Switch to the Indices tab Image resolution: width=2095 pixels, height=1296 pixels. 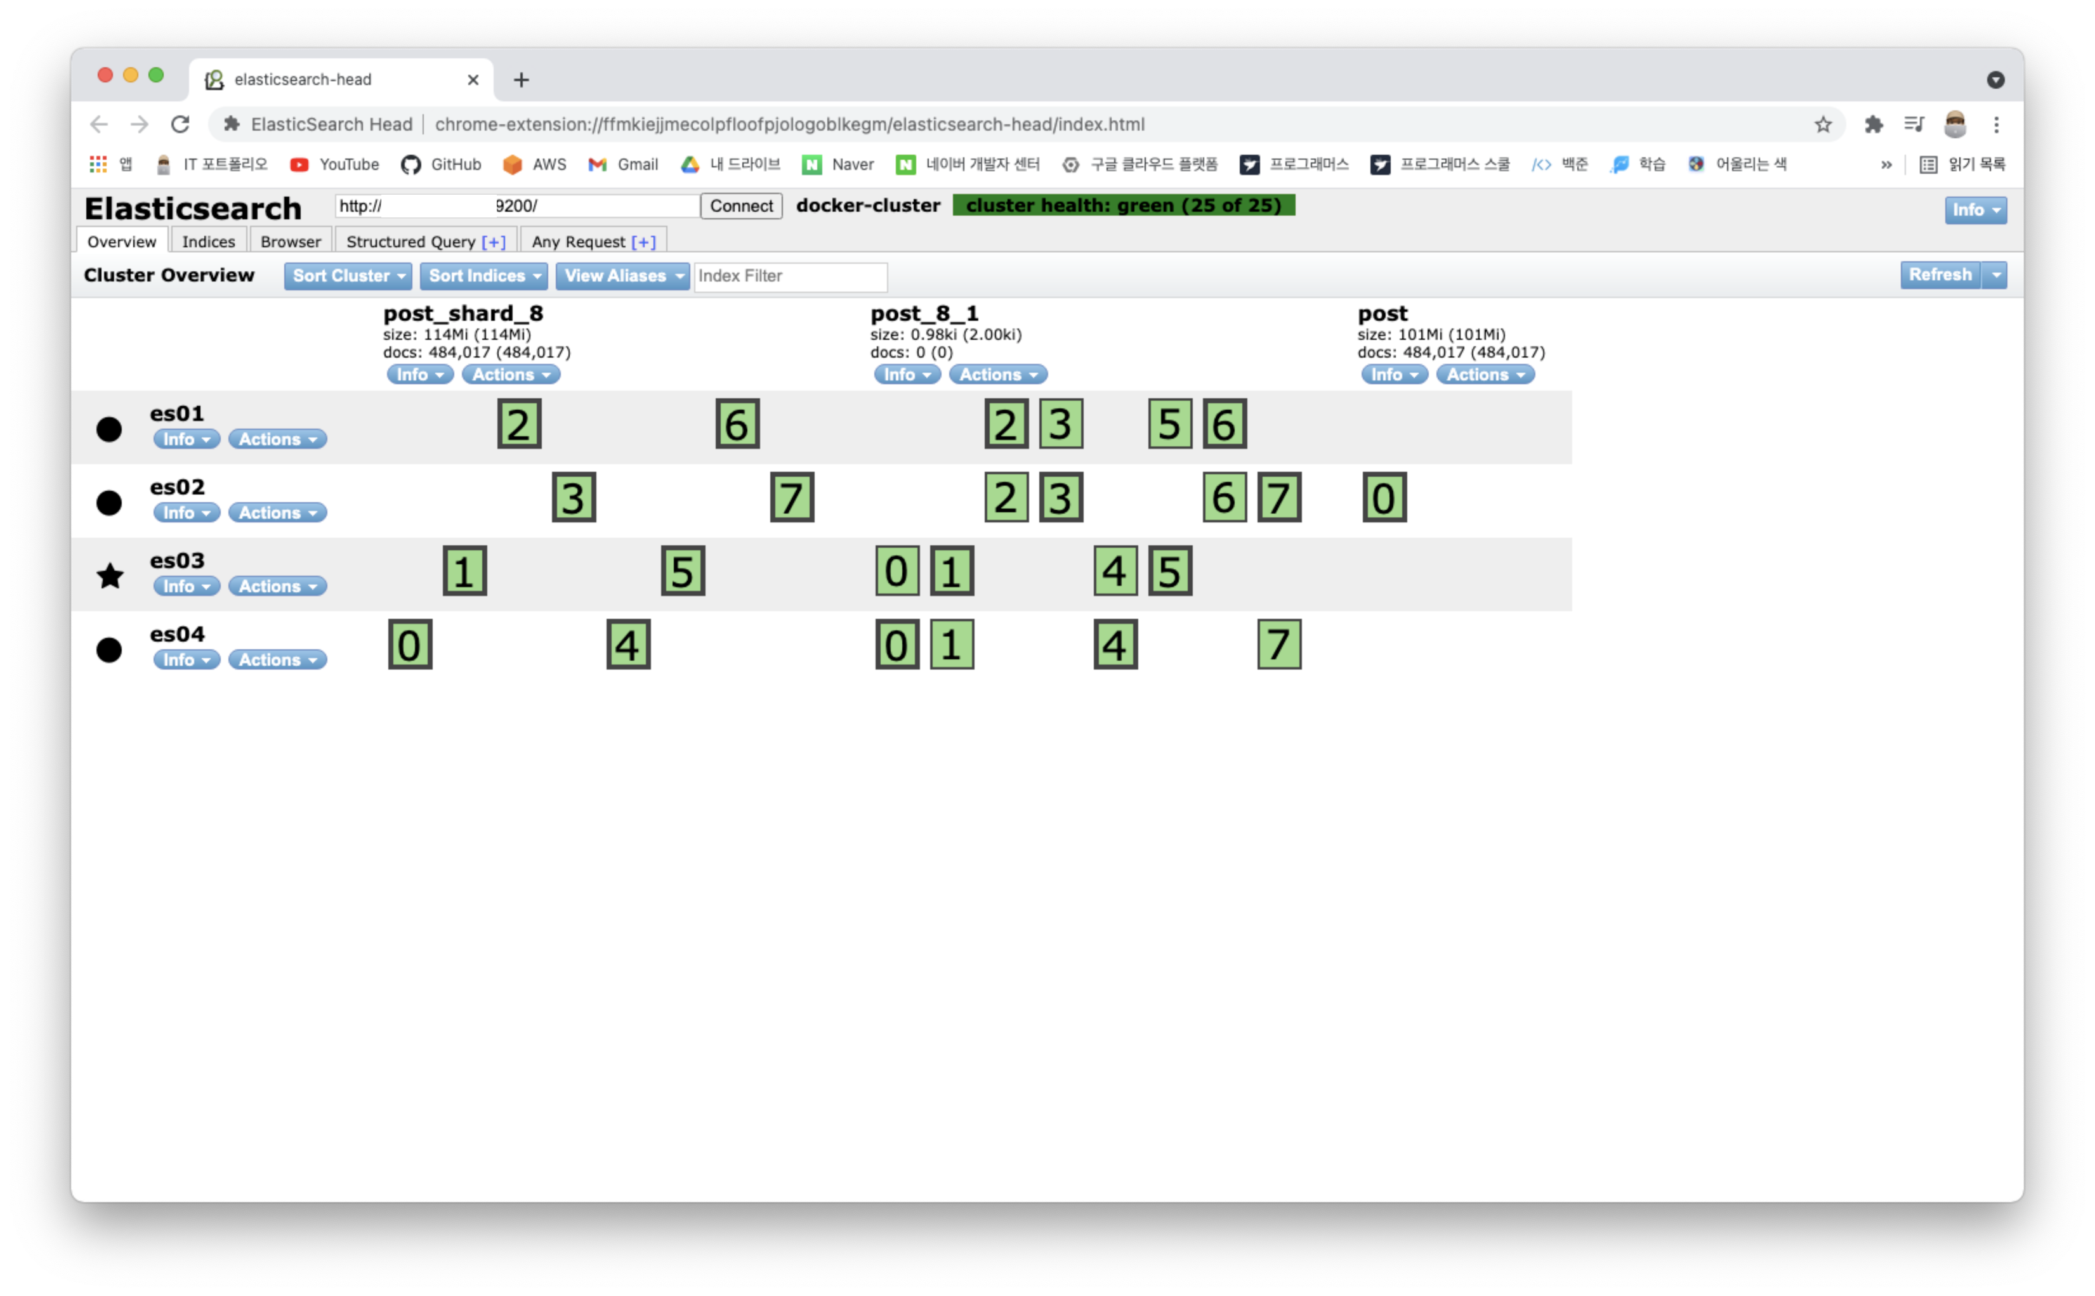(x=208, y=241)
